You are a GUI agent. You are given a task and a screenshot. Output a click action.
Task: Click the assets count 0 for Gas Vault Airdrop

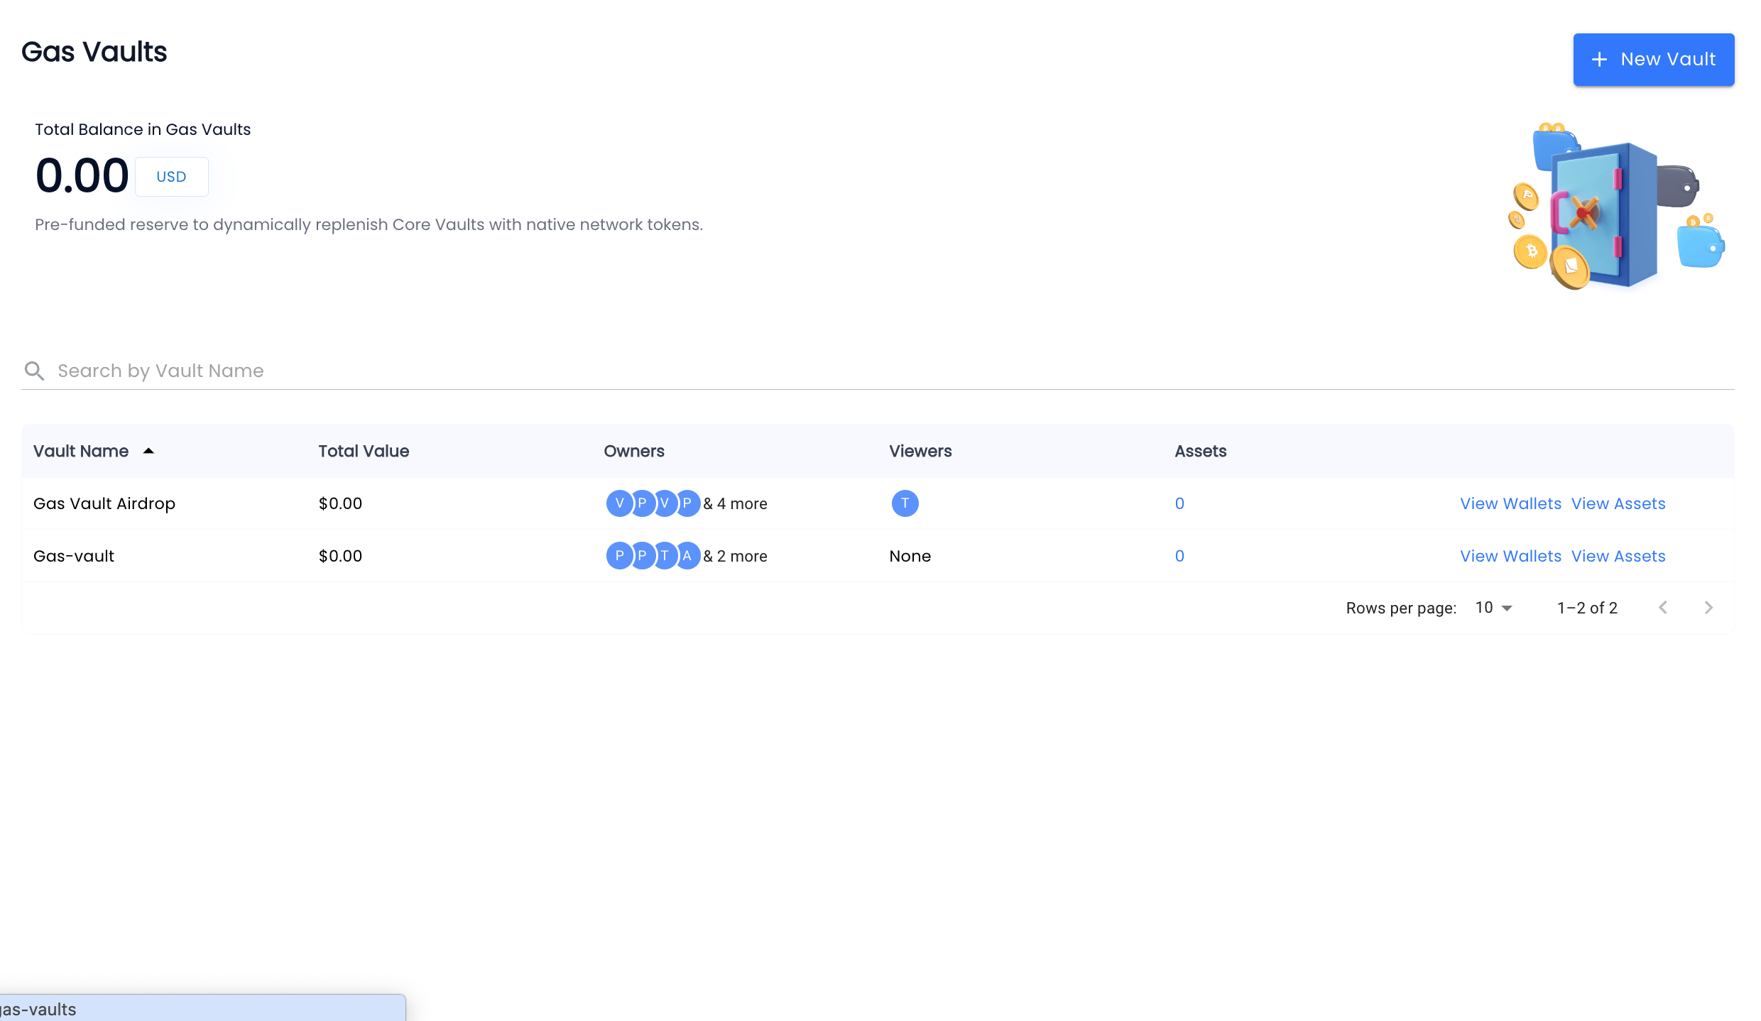click(1179, 503)
